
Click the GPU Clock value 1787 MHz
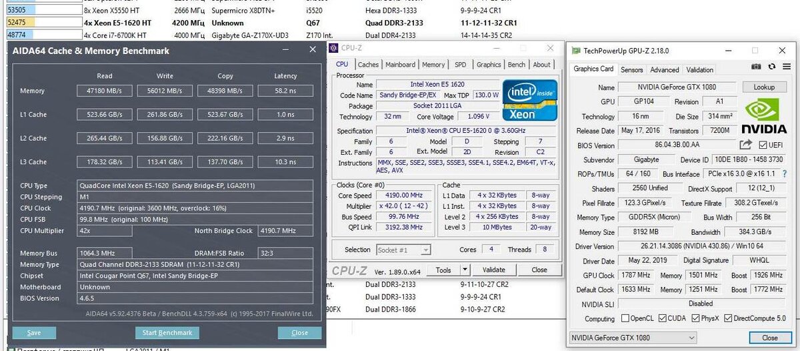[637, 275]
